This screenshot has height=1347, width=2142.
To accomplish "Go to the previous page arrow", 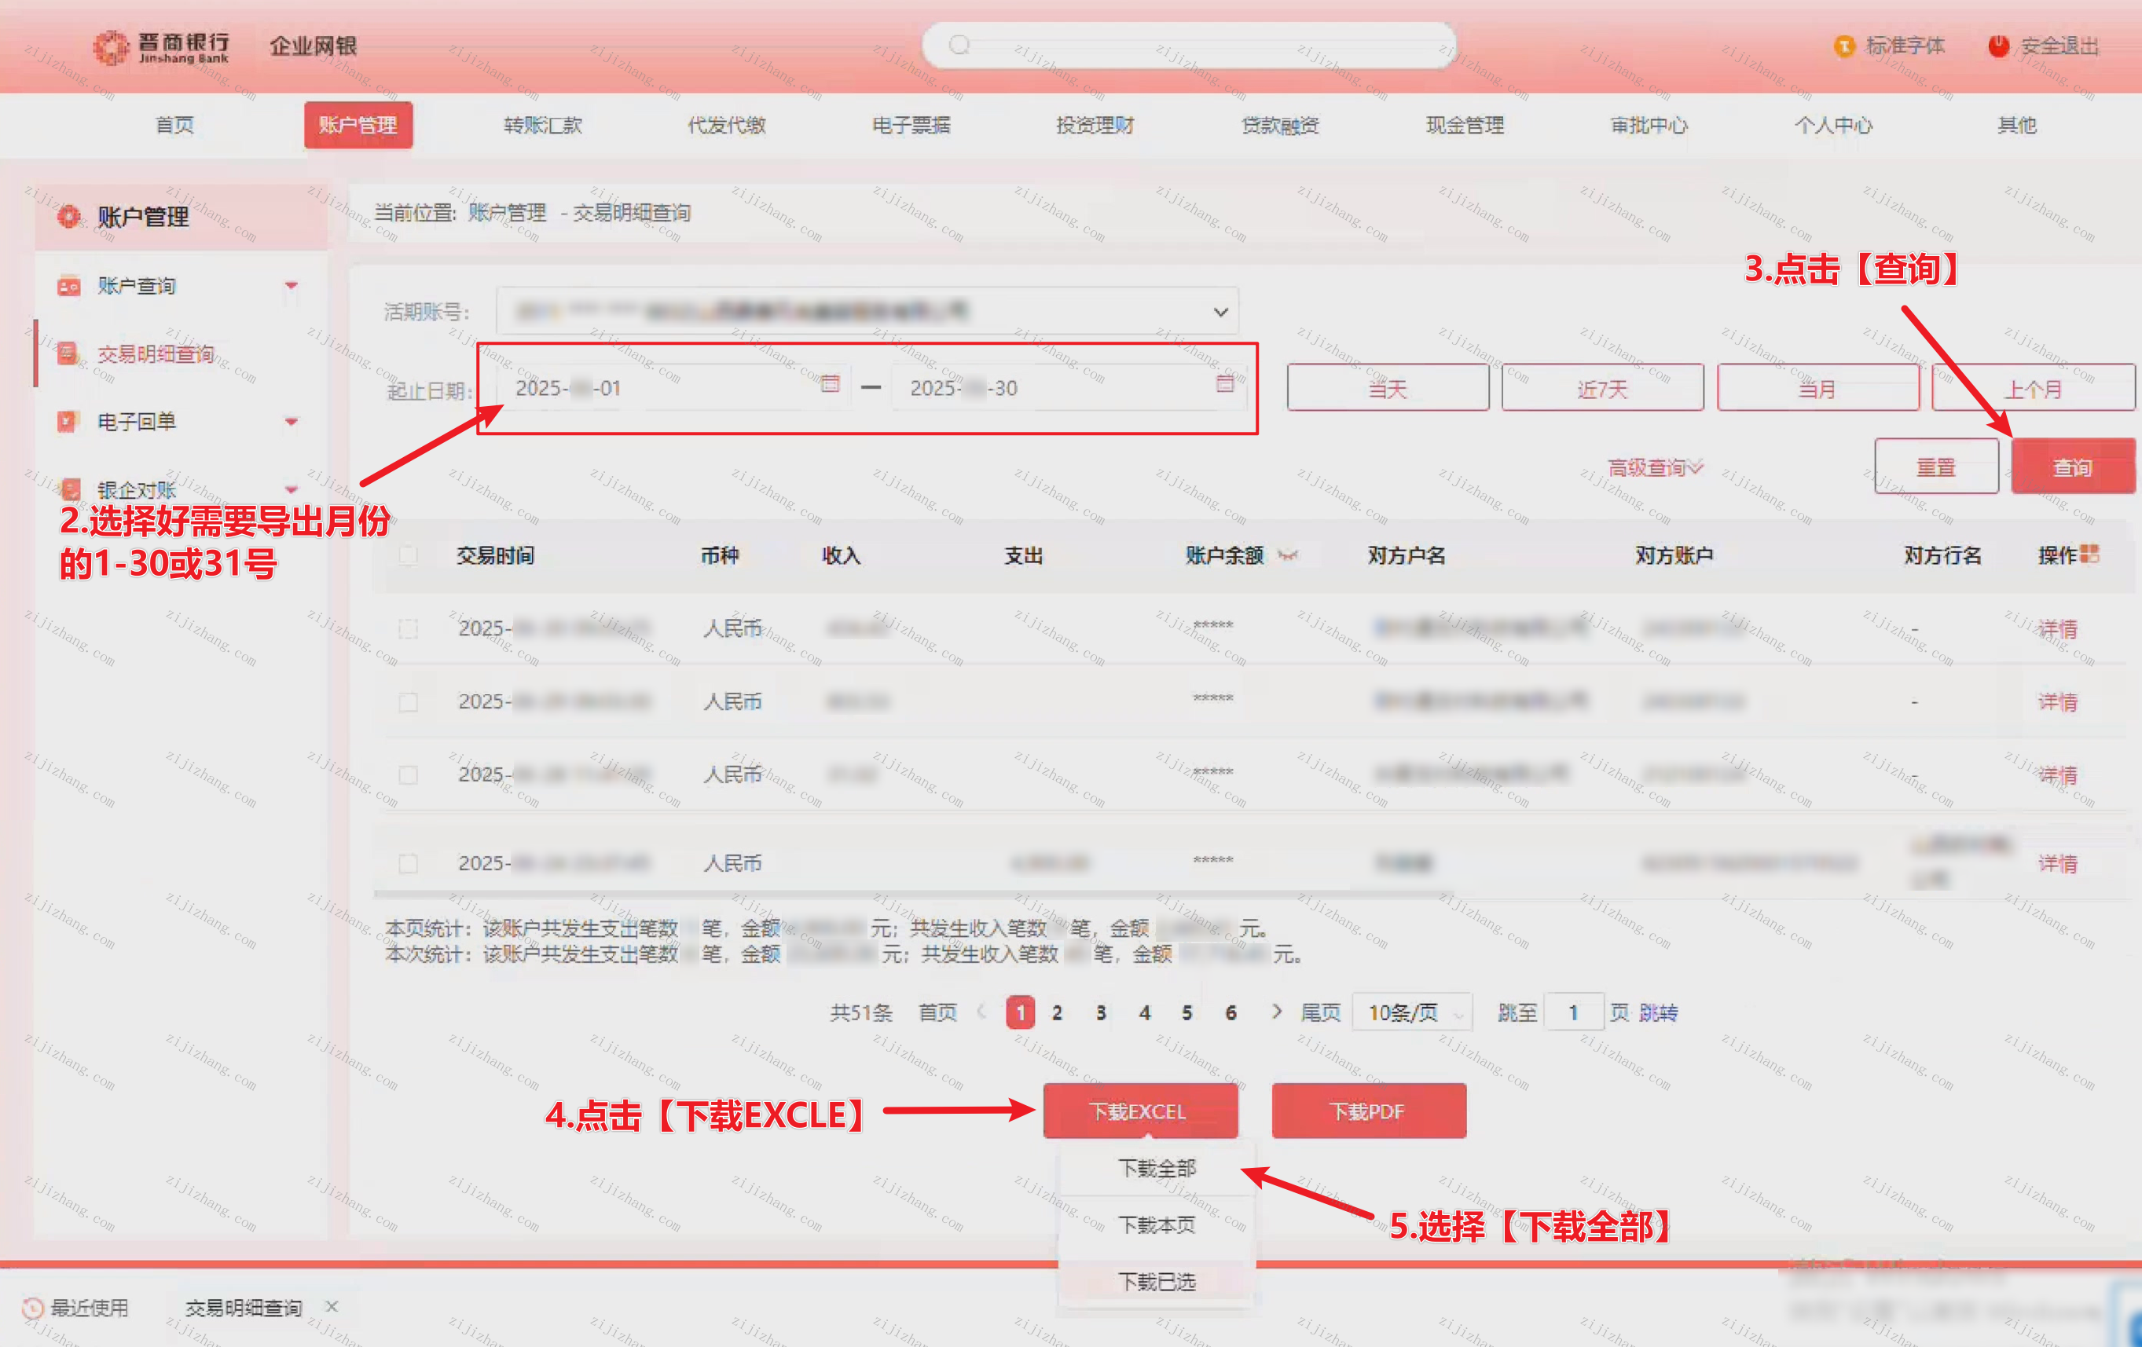I will pyautogui.click(x=982, y=1012).
